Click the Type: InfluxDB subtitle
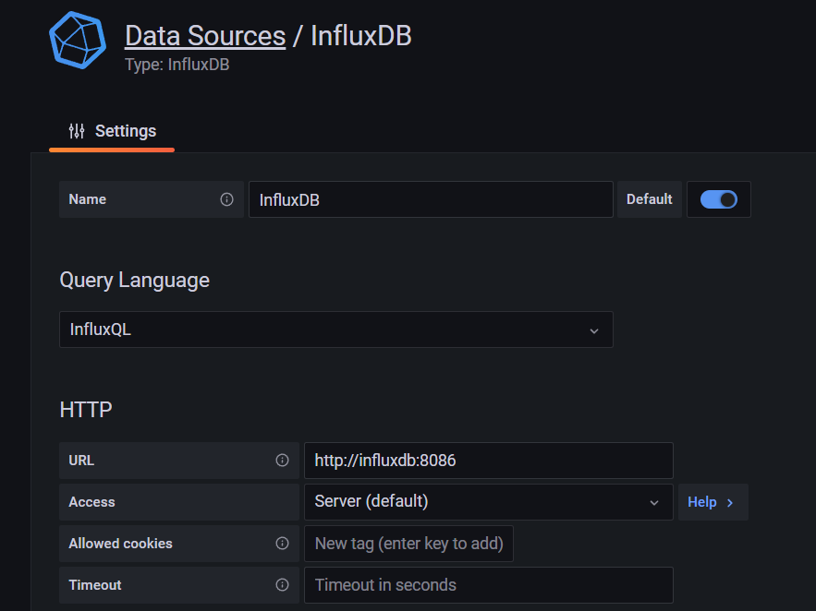 pyautogui.click(x=177, y=65)
